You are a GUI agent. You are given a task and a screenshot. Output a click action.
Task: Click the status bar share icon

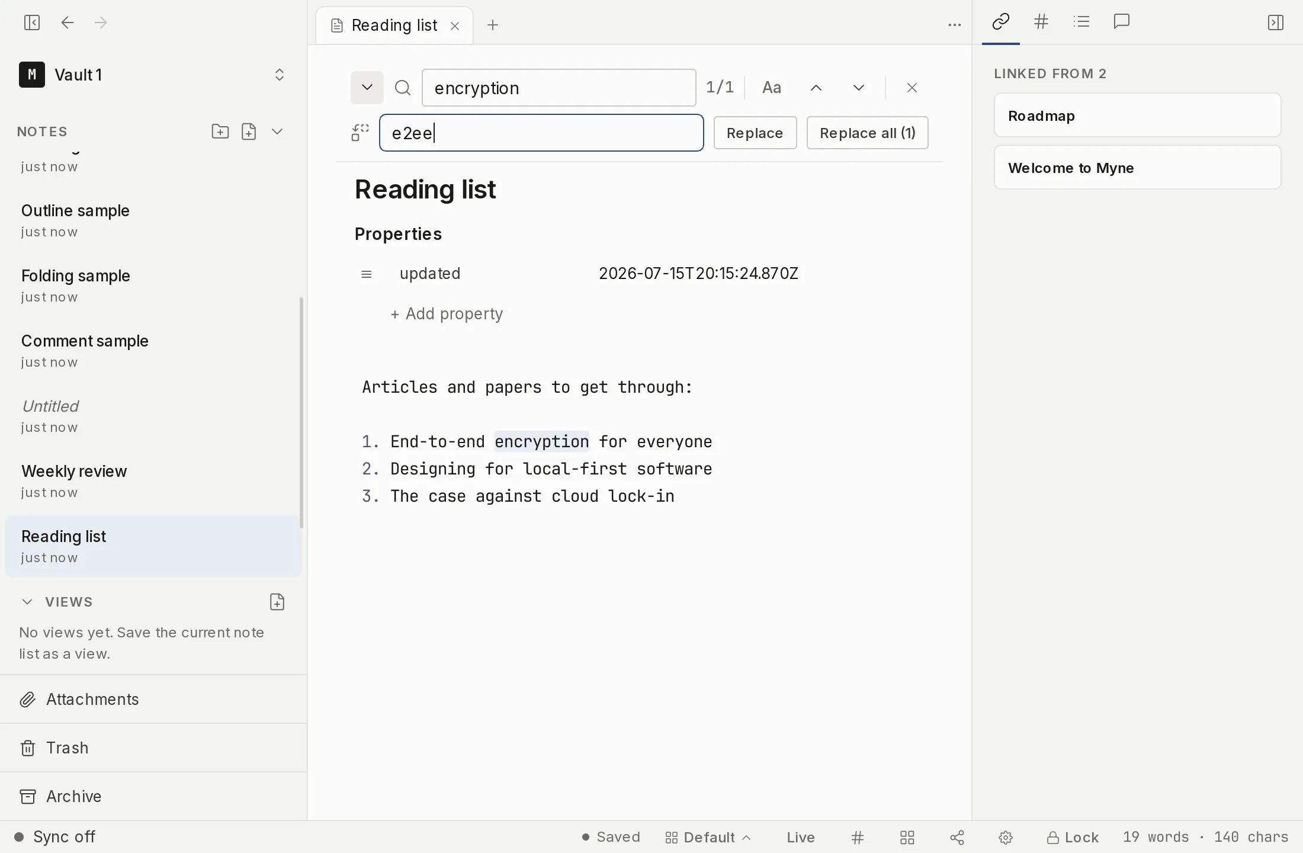tap(957, 838)
